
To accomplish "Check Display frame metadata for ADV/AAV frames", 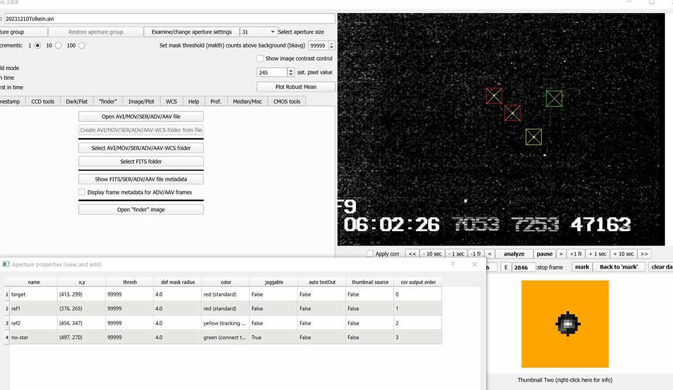I will click(x=82, y=192).
